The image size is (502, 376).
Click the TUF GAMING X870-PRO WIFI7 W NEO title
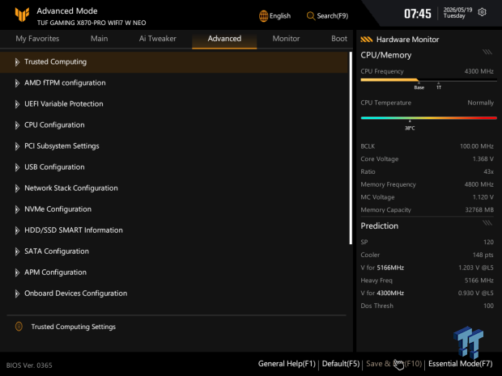click(x=91, y=23)
